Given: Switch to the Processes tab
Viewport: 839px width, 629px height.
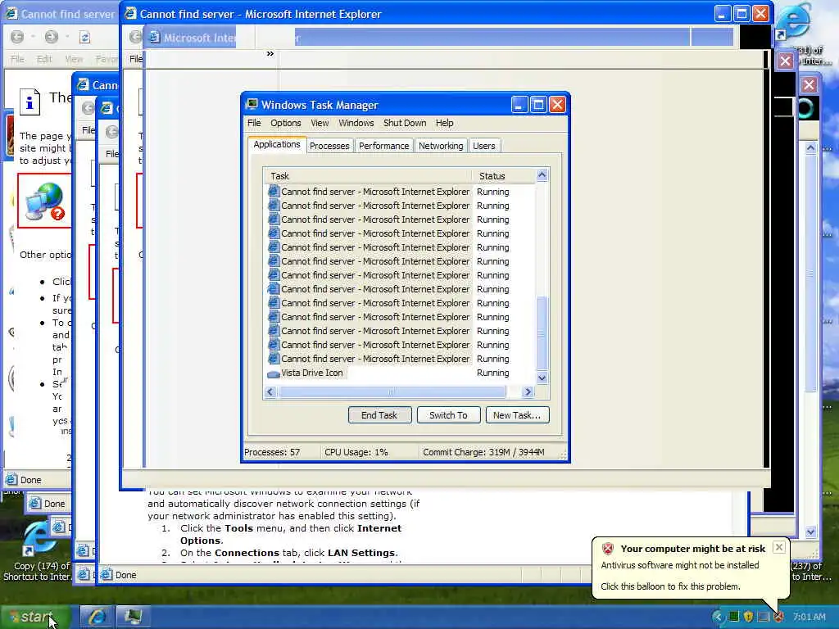Looking at the screenshot, I should click(329, 146).
